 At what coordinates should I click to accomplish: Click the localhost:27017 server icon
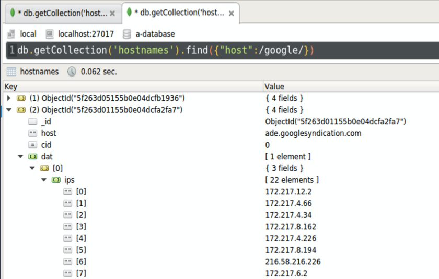[x=50, y=34]
